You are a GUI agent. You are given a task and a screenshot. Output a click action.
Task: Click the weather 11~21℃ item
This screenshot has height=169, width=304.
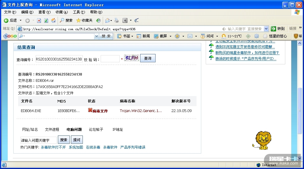click(x=232, y=36)
